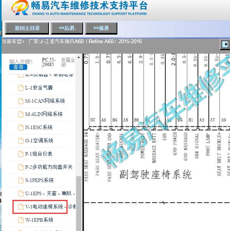Click 折叠全部 to collapse all items
230x231 pixels.
[68, 62]
